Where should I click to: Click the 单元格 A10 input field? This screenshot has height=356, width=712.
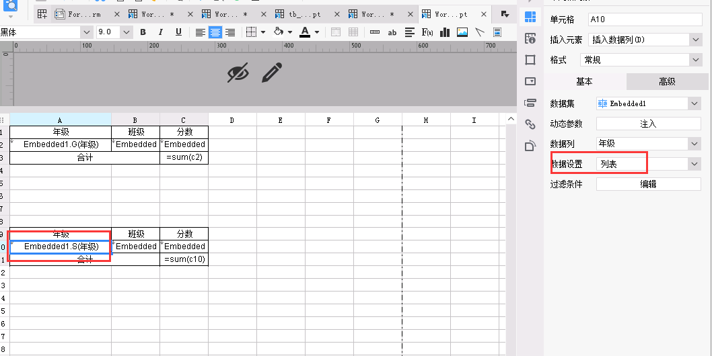[645, 19]
